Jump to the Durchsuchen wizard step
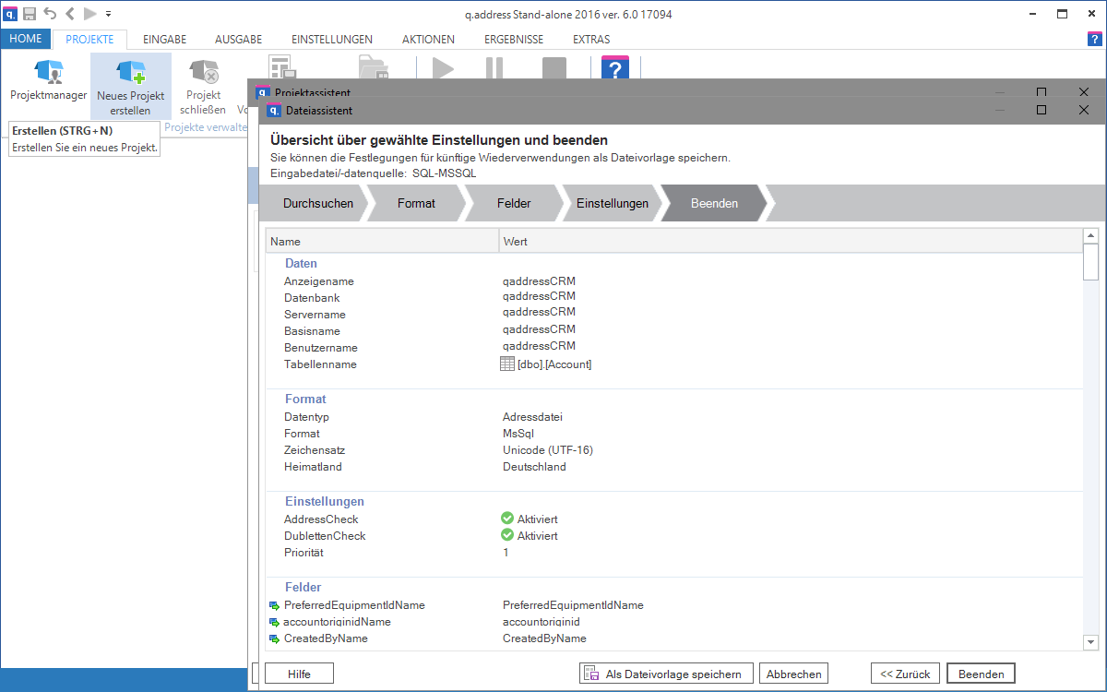This screenshot has width=1107, height=692. 317,203
